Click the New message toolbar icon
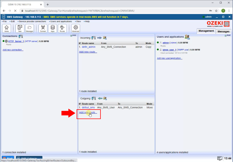 pyautogui.click(x=20, y=28)
